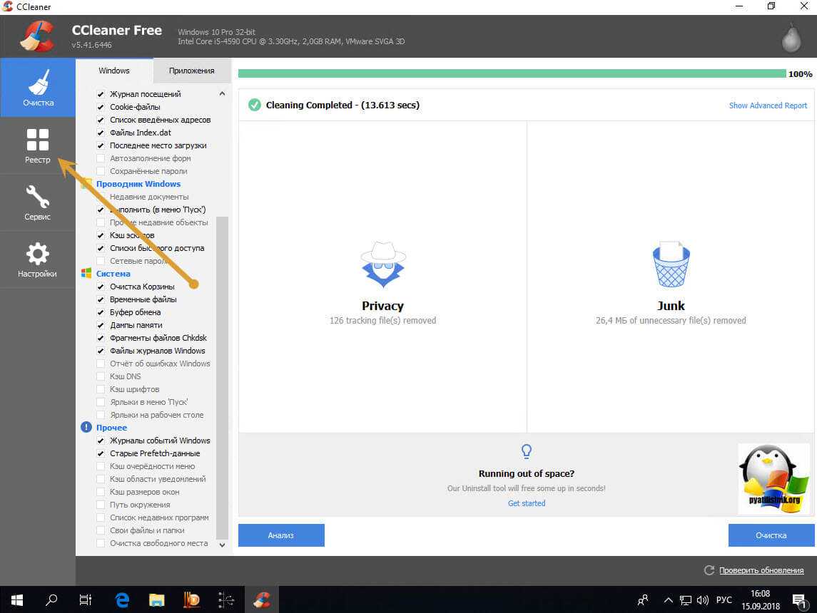Click the pear icon in header
Viewport: 817px width, 613px height.
[791, 38]
